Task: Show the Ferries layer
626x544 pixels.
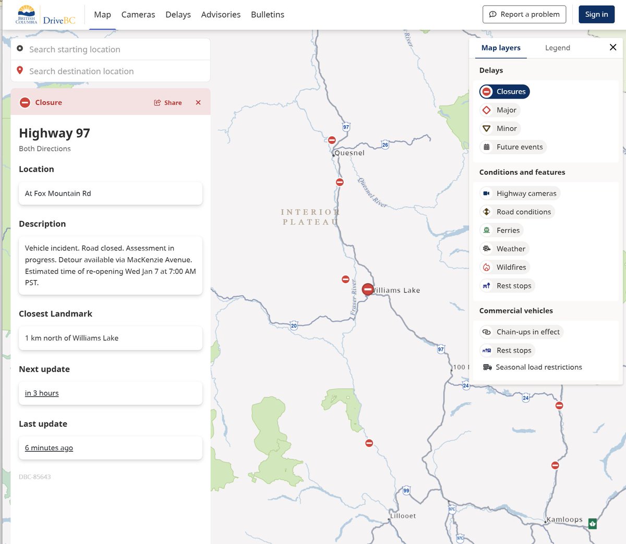Action: point(501,231)
